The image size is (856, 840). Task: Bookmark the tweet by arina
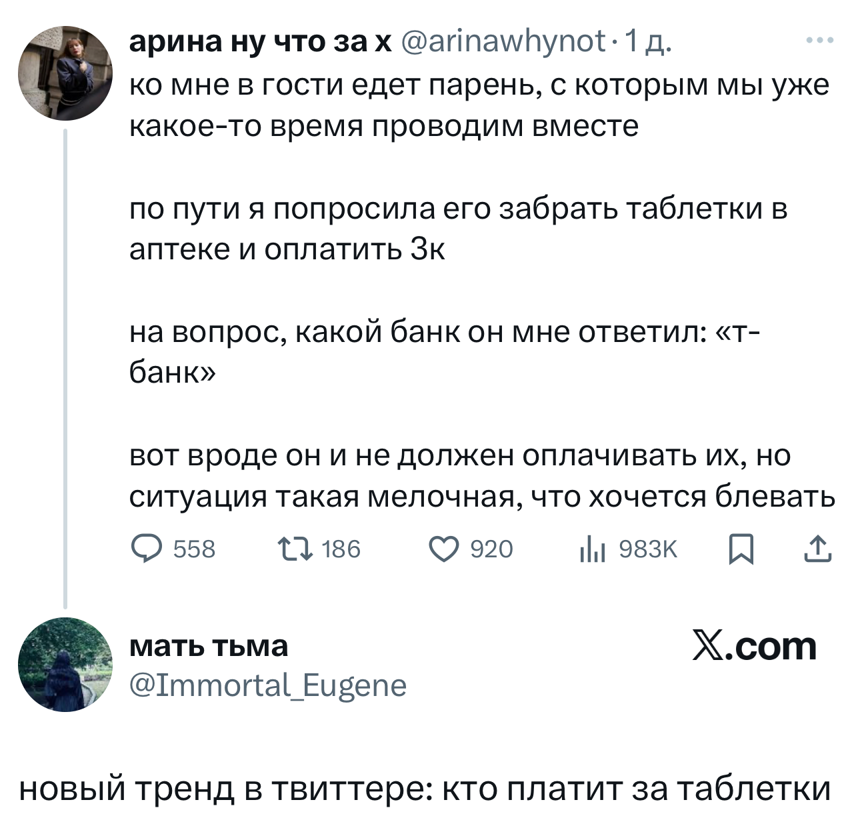(742, 550)
